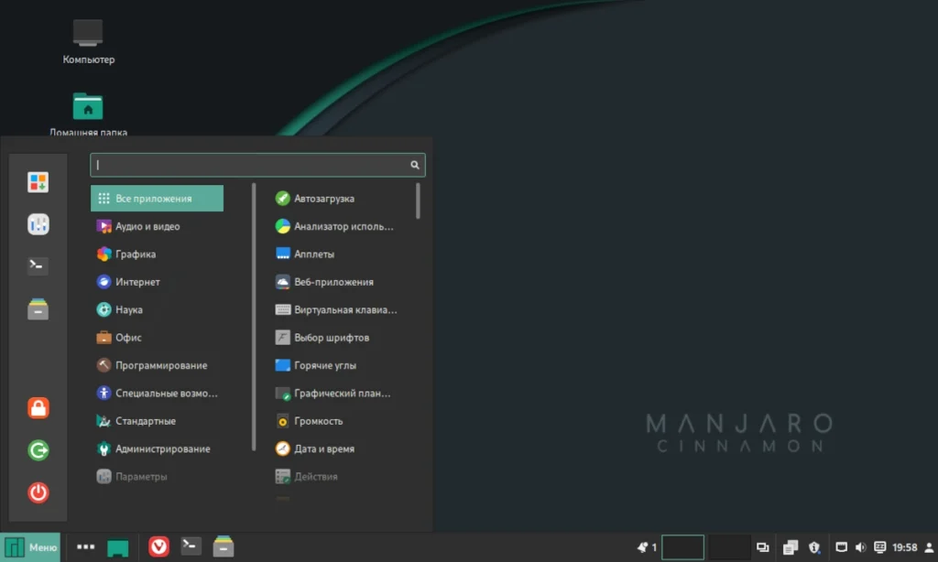Click the Меню button on the panel
The height and width of the screenshot is (562, 938).
pyautogui.click(x=30, y=547)
